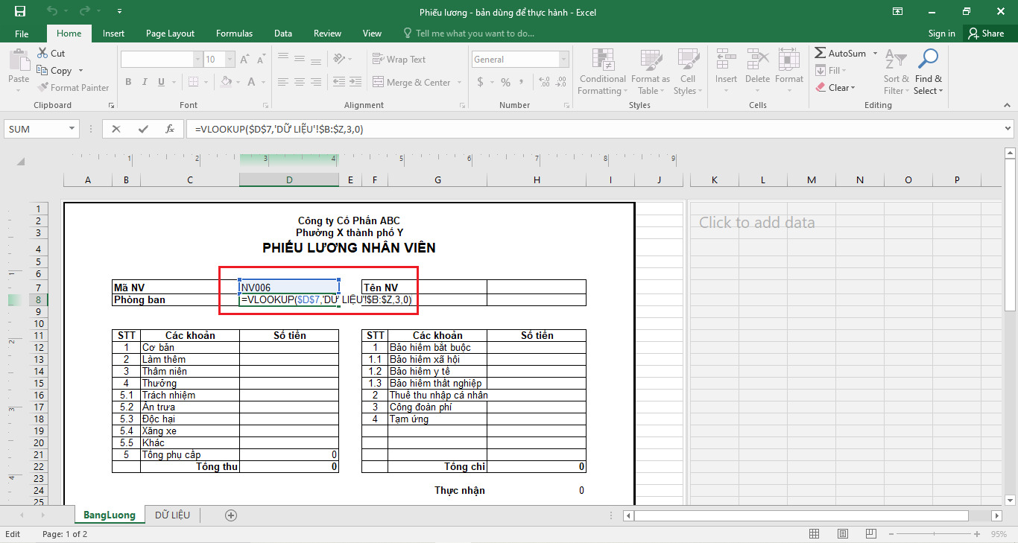This screenshot has height=543, width=1018.
Task: Toggle Align Left for cell text
Action: coord(283,82)
